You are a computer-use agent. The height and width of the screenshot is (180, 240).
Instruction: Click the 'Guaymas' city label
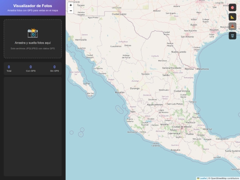tap(81, 48)
